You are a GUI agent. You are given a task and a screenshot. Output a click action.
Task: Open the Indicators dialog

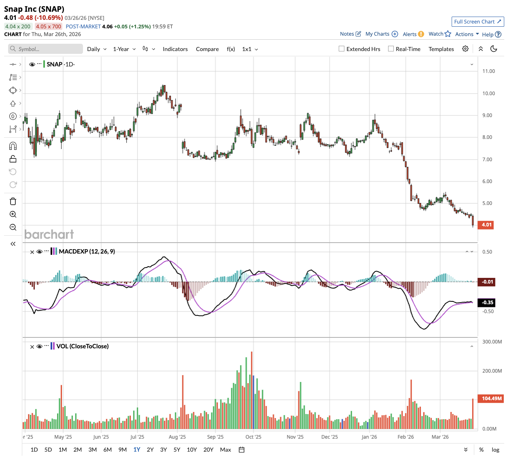(x=175, y=49)
